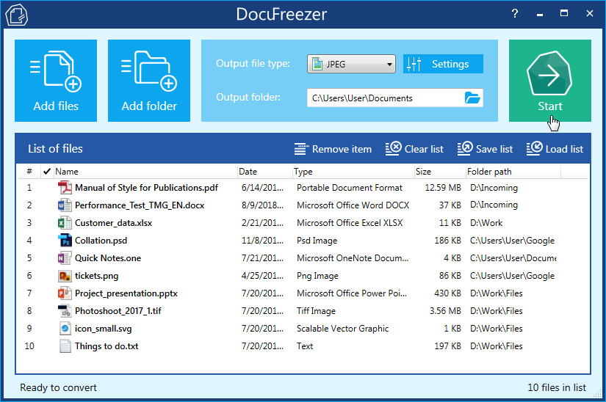Image resolution: width=606 pixels, height=402 pixels.
Task: Click Load list in the toolbar
Action: tap(555, 149)
